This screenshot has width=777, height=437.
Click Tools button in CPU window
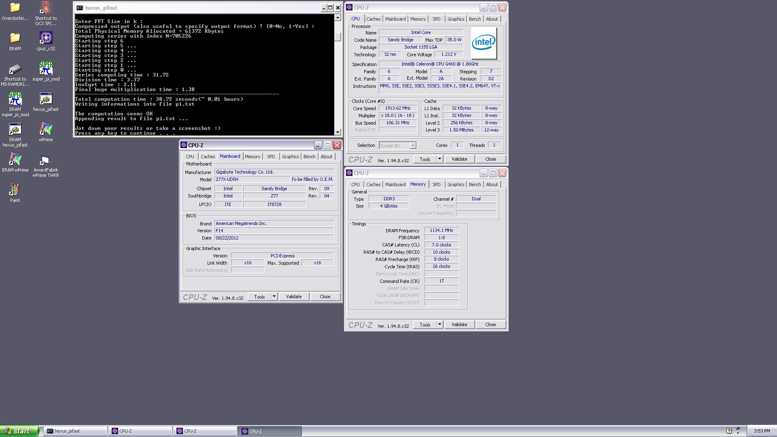pyautogui.click(x=425, y=159)
